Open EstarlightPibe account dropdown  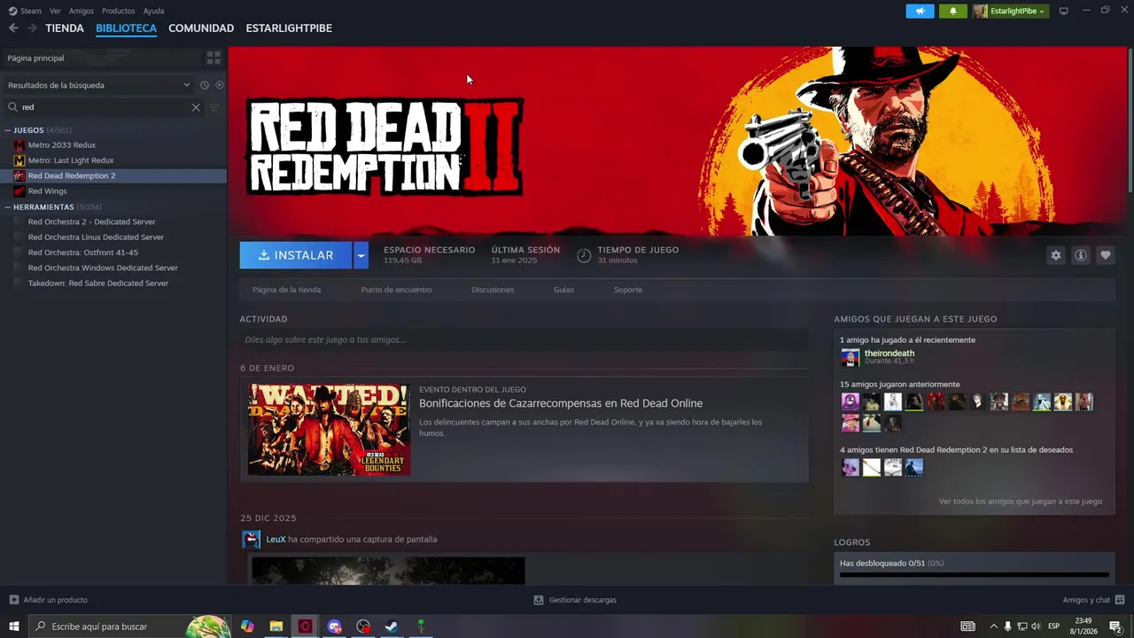(x=1010, y=11)
